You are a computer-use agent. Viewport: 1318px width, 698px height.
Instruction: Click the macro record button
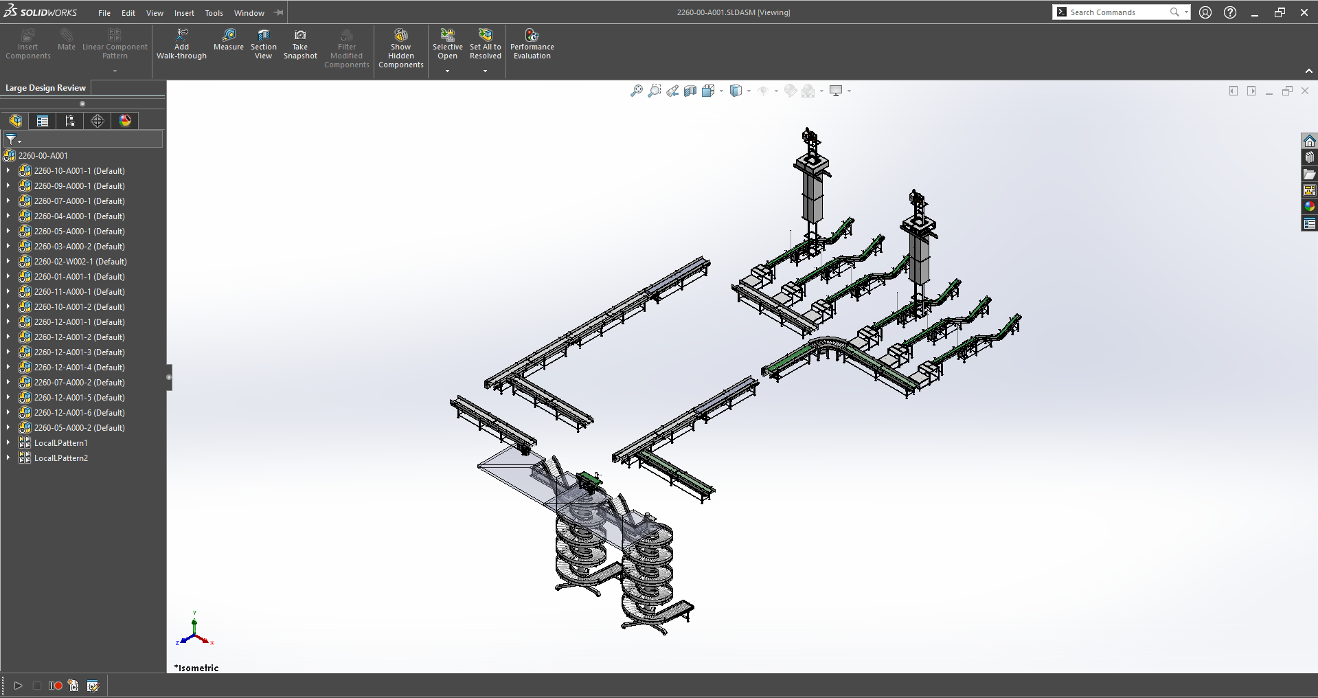tap(56, 686)
